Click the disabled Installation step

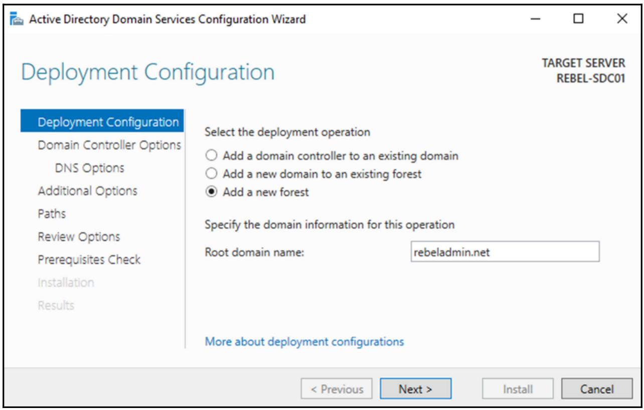coord(66,282)
